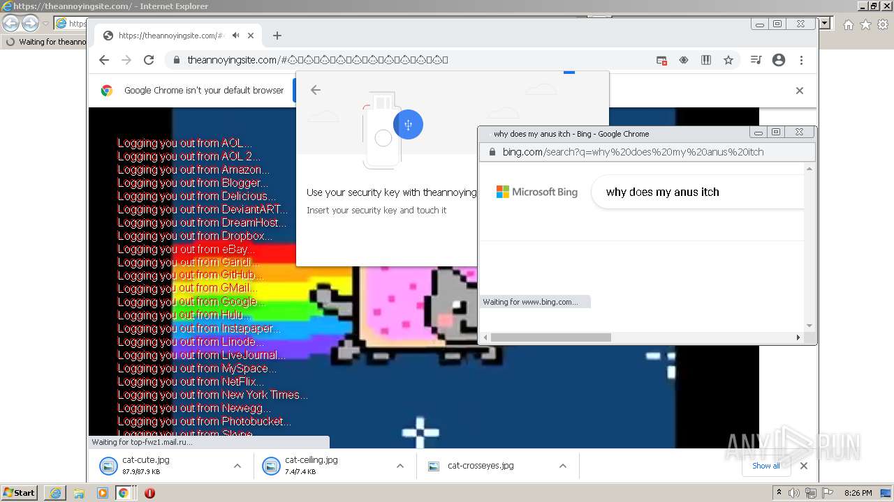The image size is (894, 502).
Task: Click the 8:26 PM clock
Action: 858,493
